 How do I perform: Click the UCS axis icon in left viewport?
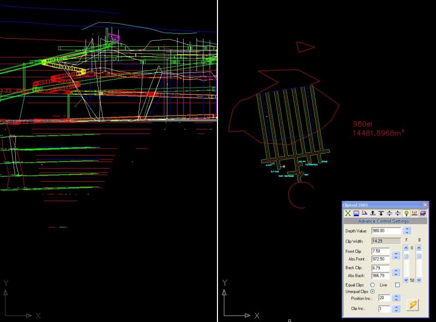point(22,299)
